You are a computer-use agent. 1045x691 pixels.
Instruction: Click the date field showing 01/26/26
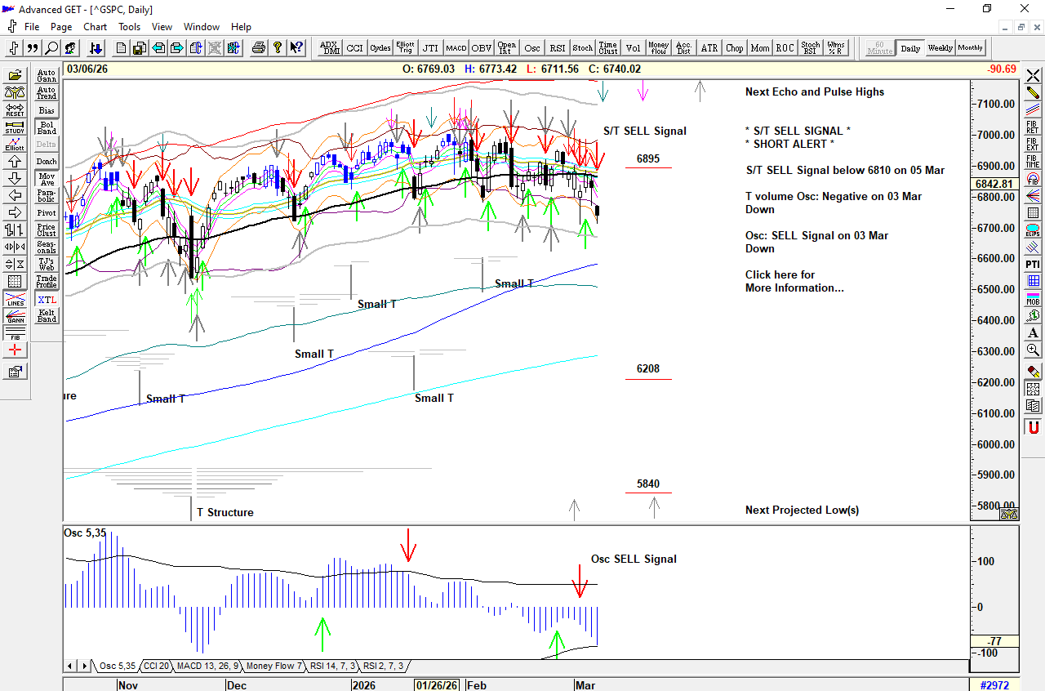coord(436,685)
